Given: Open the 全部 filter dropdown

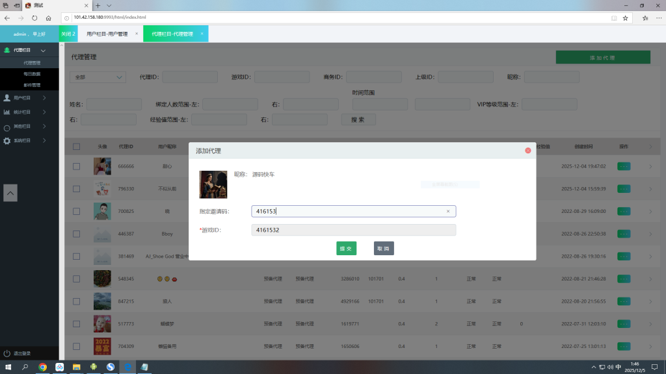Looking at the screenshot, I should 98,77.
